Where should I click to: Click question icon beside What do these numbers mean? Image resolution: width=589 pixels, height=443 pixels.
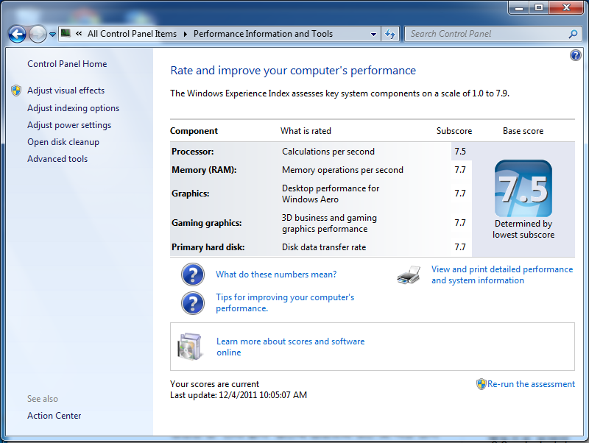[193, 274]
